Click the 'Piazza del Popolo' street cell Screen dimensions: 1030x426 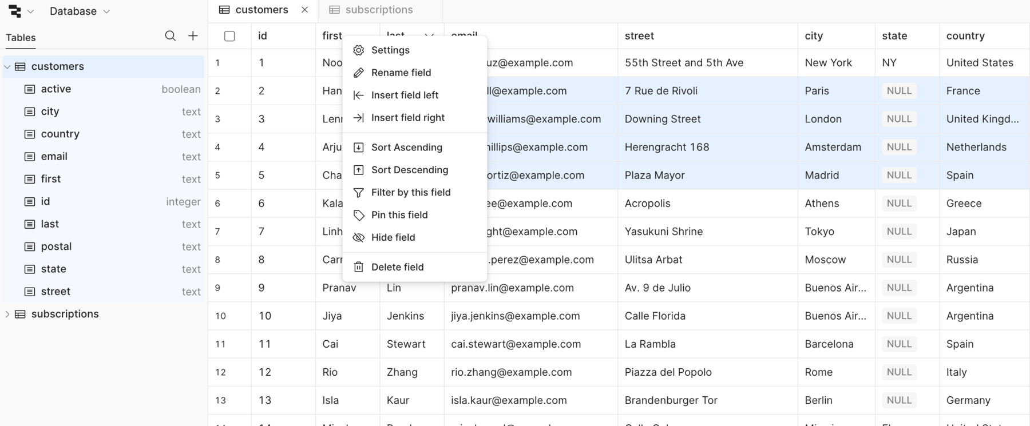[708, 372]
